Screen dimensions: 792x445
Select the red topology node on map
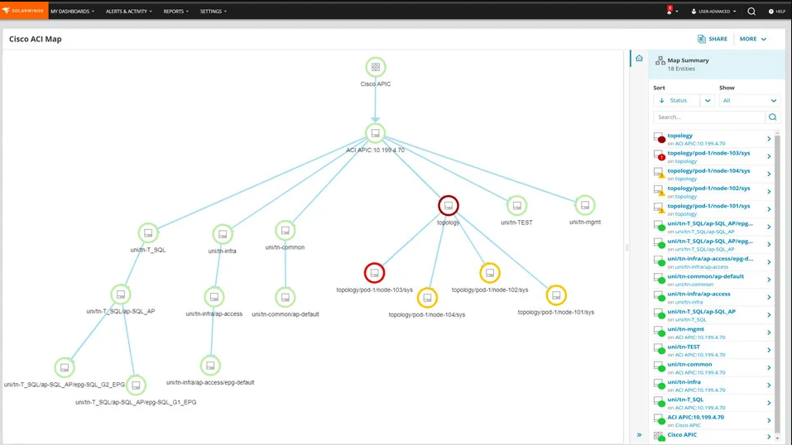(448, 205)
